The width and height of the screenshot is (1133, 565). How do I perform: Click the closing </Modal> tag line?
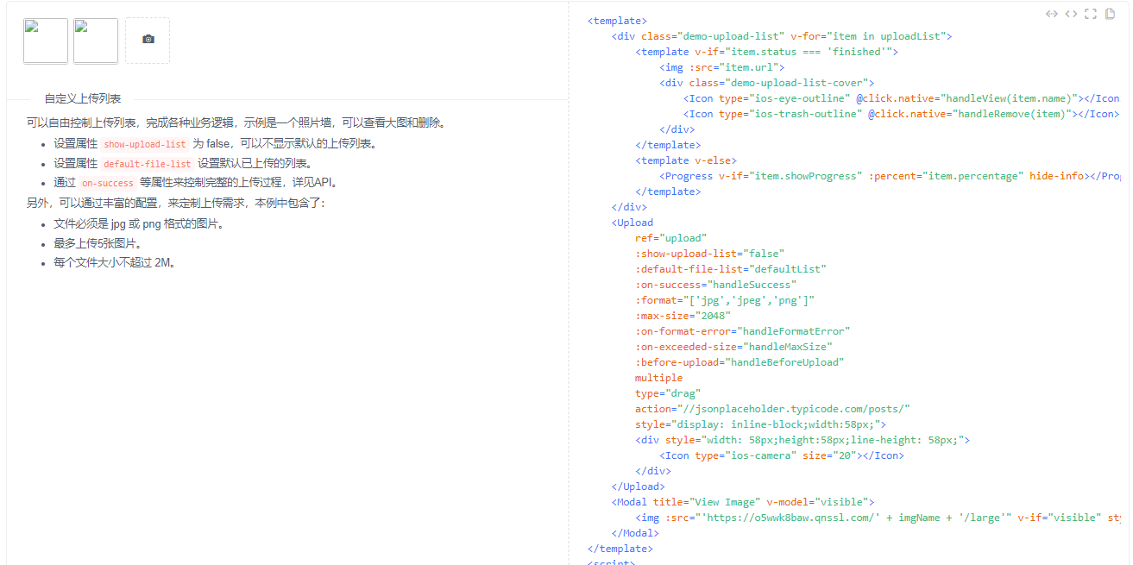tap(635, 533)
